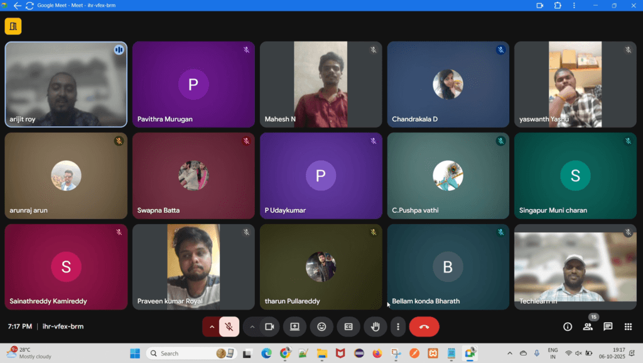Toggle the muted microphone button
The height and width of the screenshot is (363, 643).
click(229, 327)
